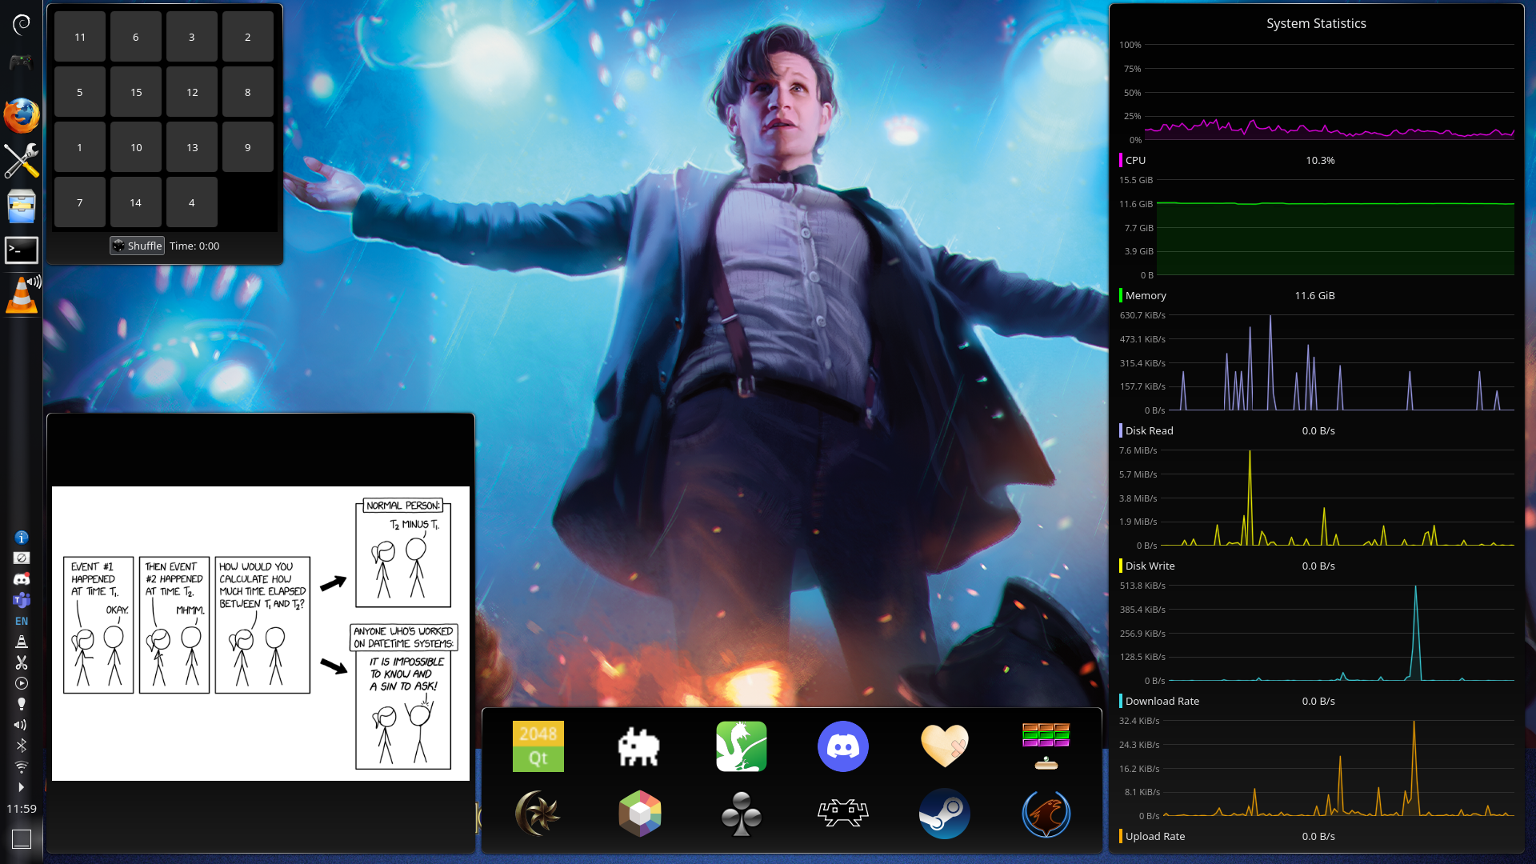Image resolution: width=1536 pixels, height=864 pixels.
Task: Open the gamepad games launcher icon
Action: pos(22,62)
